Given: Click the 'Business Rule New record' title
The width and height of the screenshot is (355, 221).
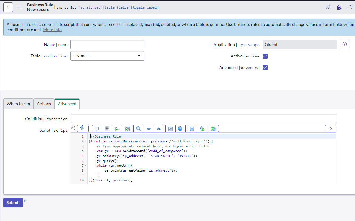Looking at the screenshot, I should pos(40,7).
